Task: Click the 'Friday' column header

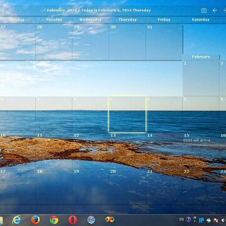Action: pyautogui.click(x=164, y=19)
